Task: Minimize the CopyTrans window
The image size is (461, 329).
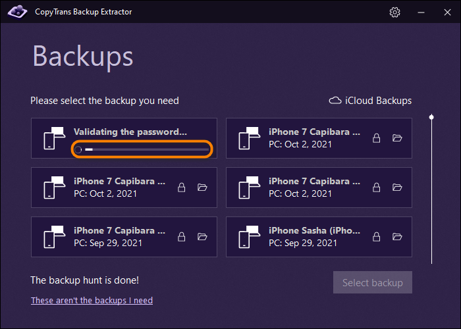Action: click(421, 13)
